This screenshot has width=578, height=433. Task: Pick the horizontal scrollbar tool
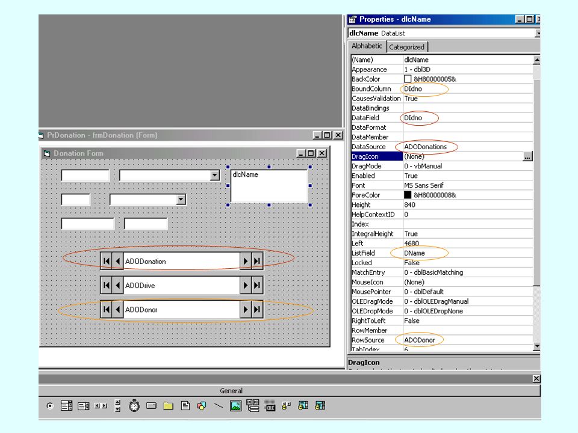101,406
